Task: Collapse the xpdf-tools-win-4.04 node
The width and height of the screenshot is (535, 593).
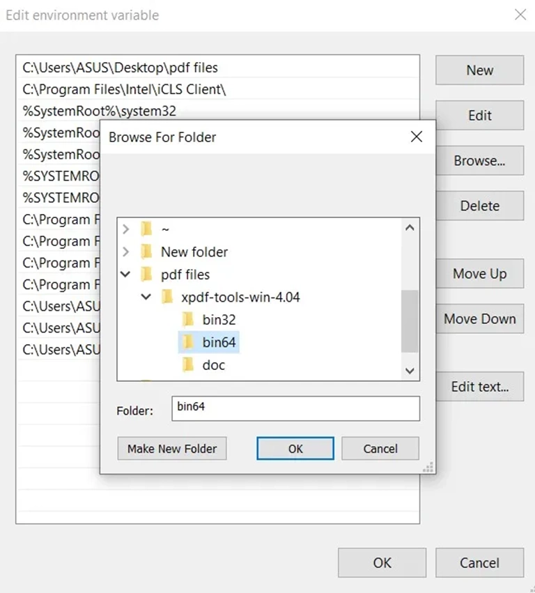Action: click(146, 297)
